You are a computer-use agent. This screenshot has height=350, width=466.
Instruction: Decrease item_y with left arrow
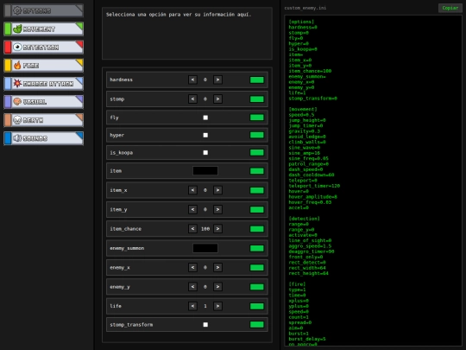tap(192, 209)
